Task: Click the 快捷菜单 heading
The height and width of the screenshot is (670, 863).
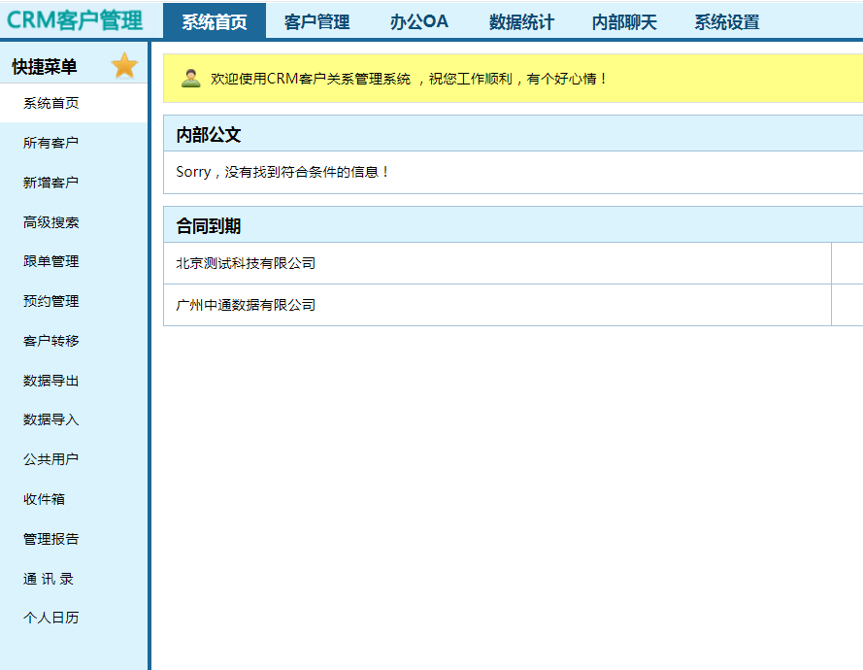Action: click(45, 67)
